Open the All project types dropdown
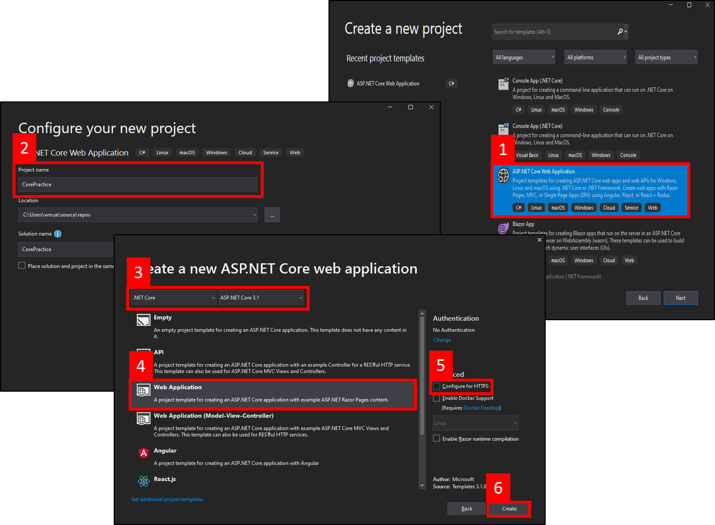 coord(667,57)
